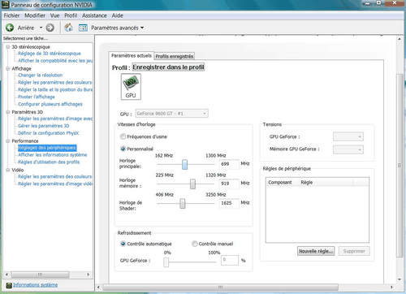Click the Nouvelle règle button

[x=316, y=251]
